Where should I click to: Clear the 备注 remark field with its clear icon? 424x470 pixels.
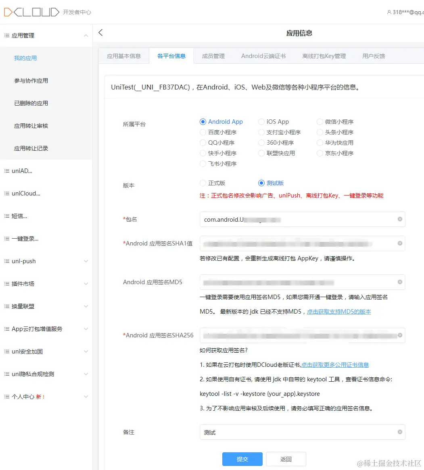point(400,432)
